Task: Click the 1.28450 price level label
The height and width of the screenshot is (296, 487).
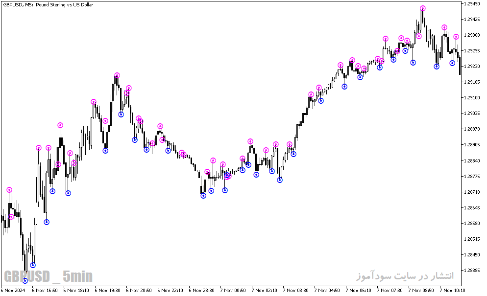Action: (x=472, y=255)
